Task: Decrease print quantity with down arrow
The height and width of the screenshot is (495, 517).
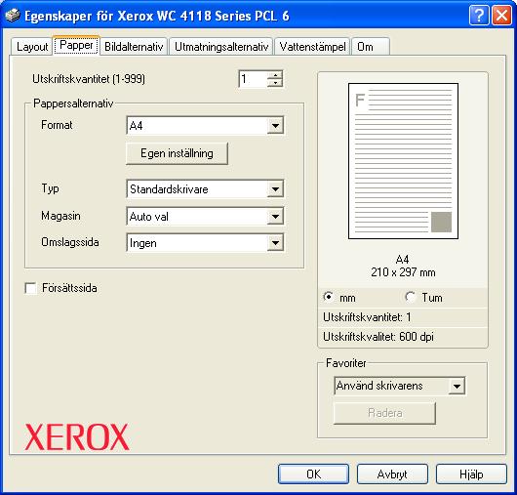Action: pyautogui.click(x=275, y=83)
